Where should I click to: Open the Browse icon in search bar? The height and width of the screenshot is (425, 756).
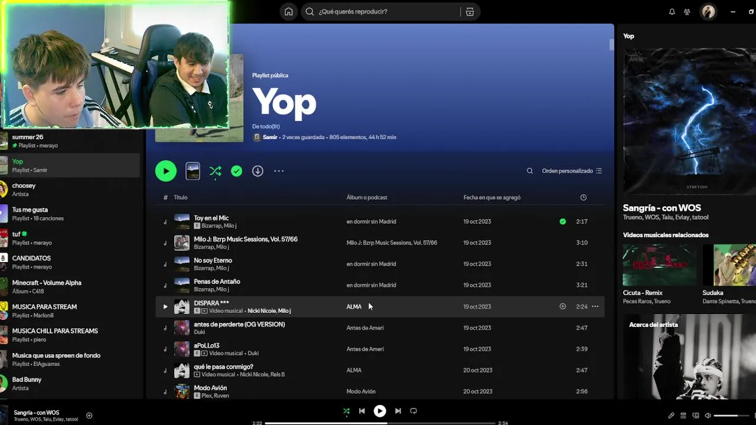[x=470, y=12]
